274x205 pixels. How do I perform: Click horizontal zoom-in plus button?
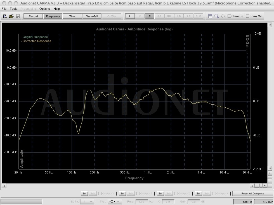264,186
